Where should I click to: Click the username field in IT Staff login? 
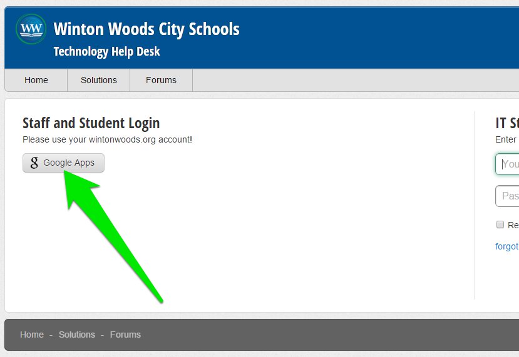point(507,164)
